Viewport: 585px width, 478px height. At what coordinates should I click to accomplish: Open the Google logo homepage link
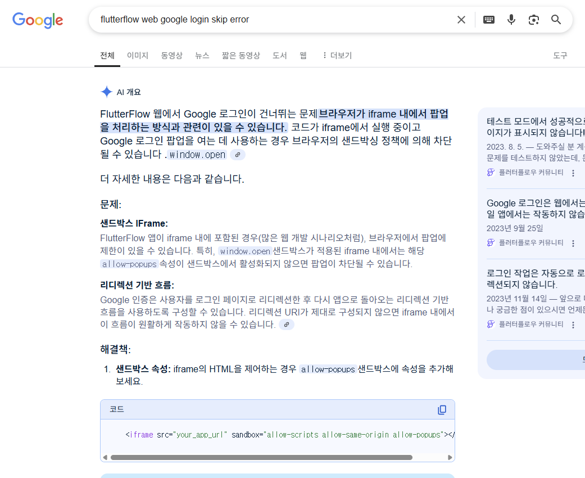point(38,20)
